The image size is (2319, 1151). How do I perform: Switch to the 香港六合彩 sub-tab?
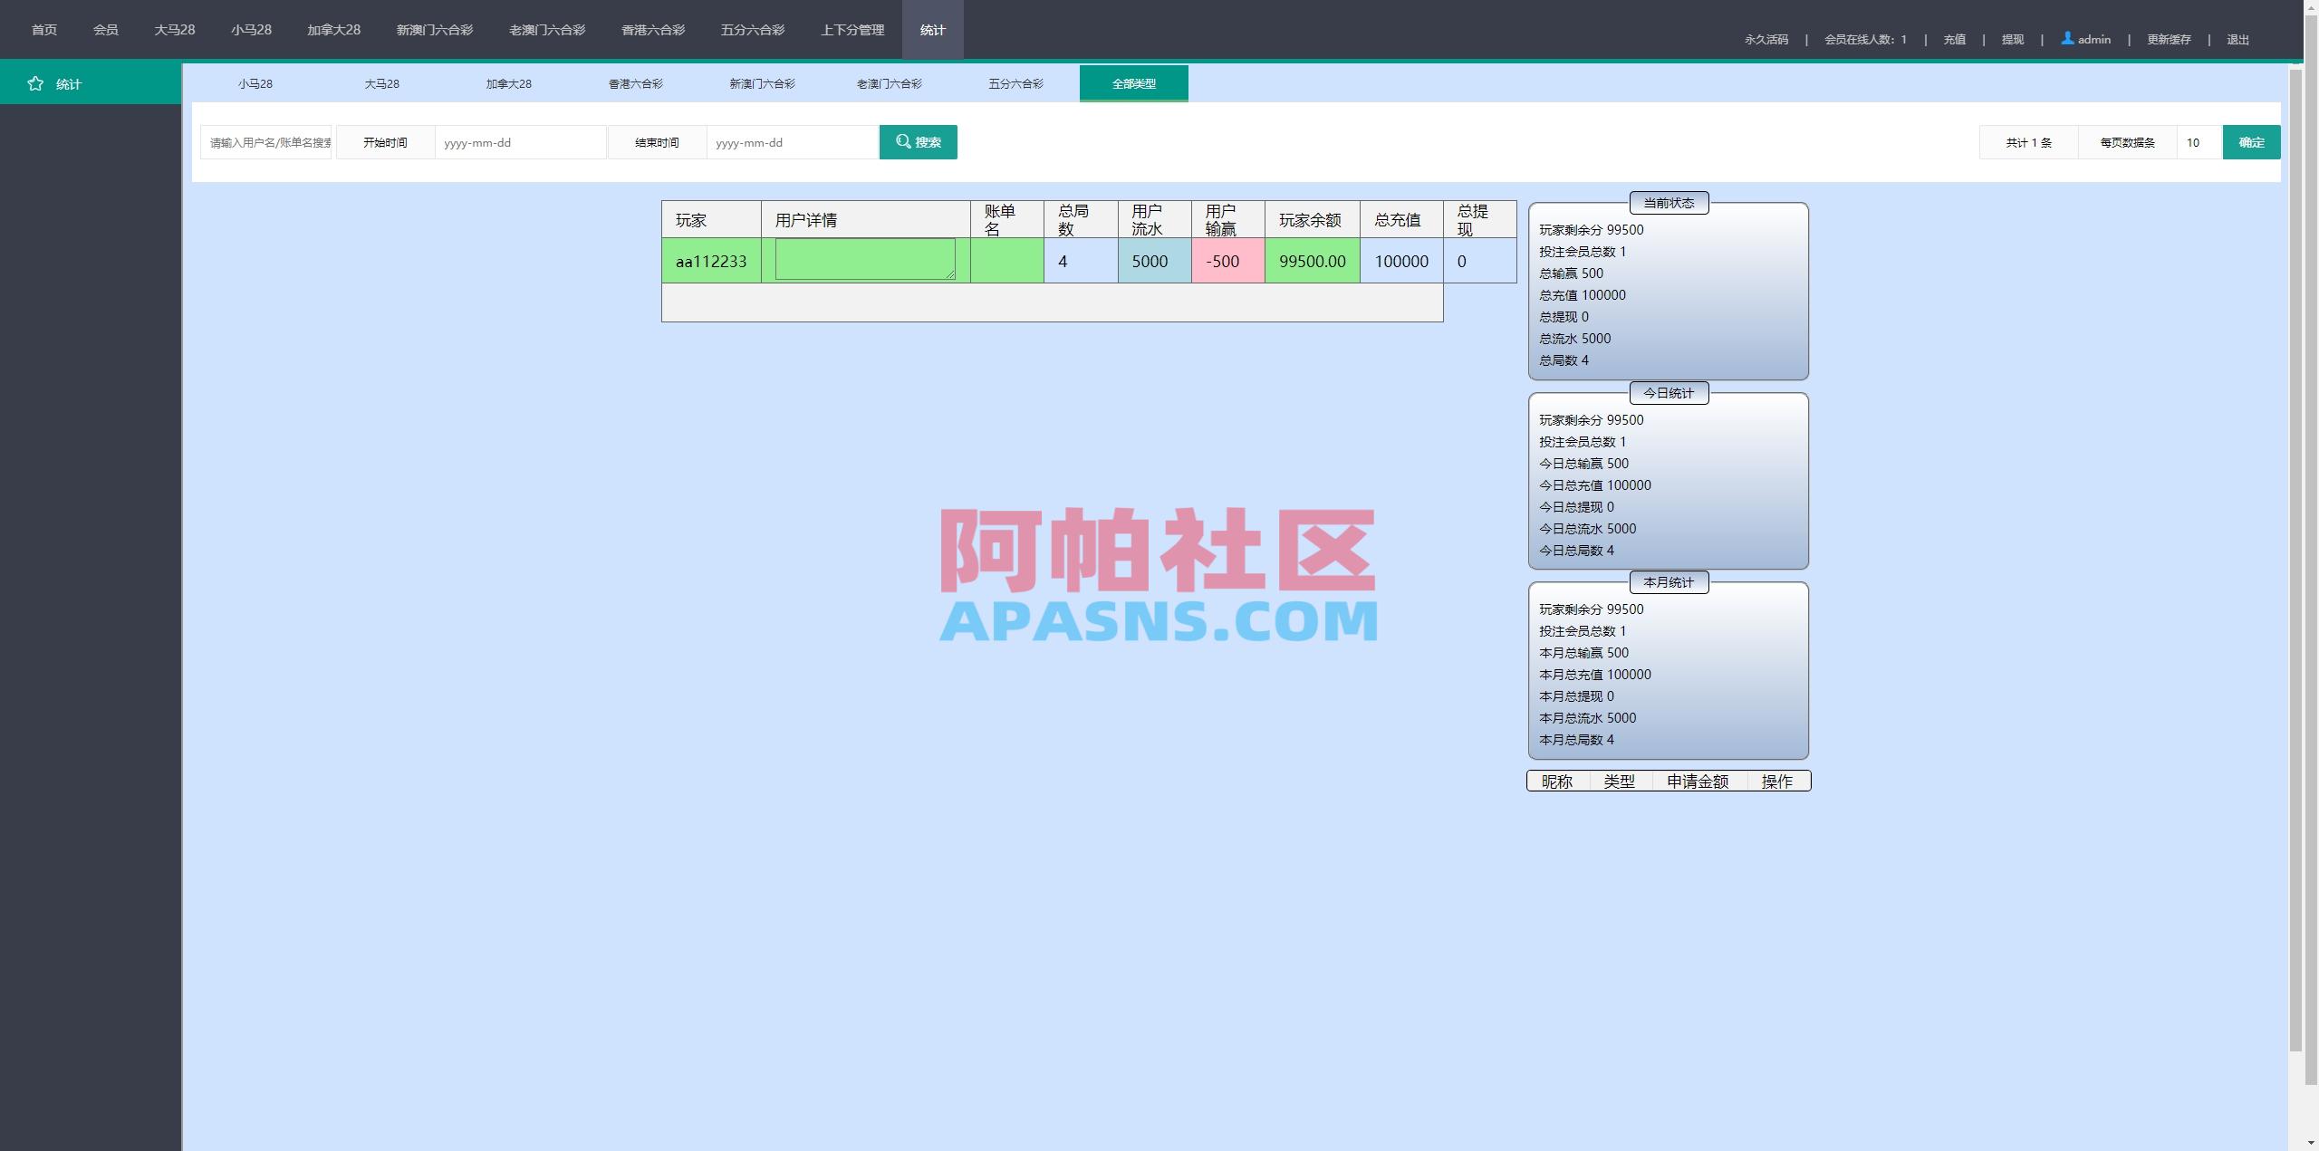[634, 83]
